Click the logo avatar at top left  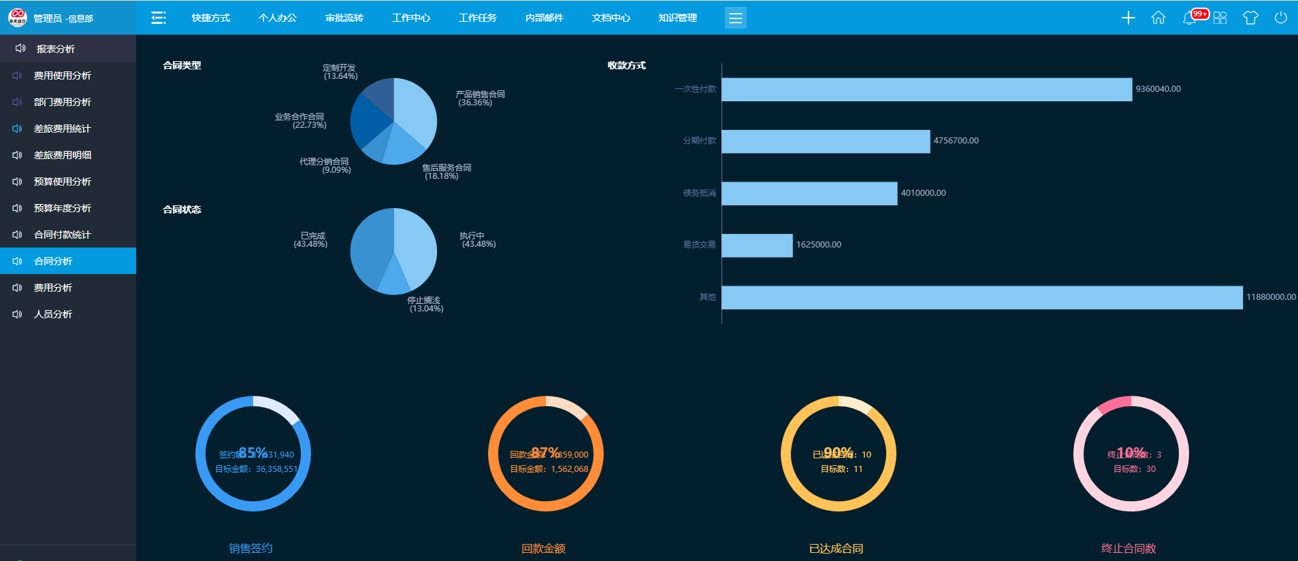click(17, 18)
